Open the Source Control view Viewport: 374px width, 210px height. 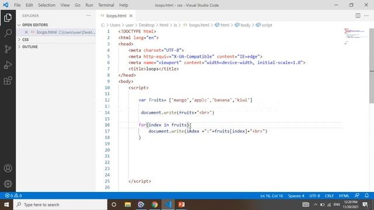pos(8,49)
